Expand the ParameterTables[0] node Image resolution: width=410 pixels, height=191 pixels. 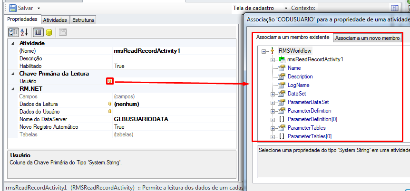pos(273,137)
